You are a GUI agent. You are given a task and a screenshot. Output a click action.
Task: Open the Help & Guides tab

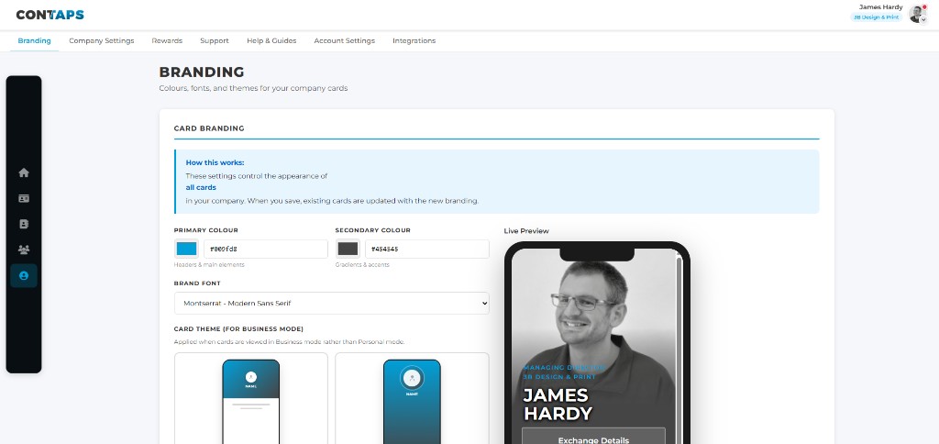click(271, 40)
